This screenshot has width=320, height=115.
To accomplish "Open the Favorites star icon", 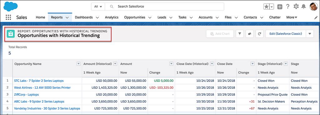I will (x=267, y=7).
